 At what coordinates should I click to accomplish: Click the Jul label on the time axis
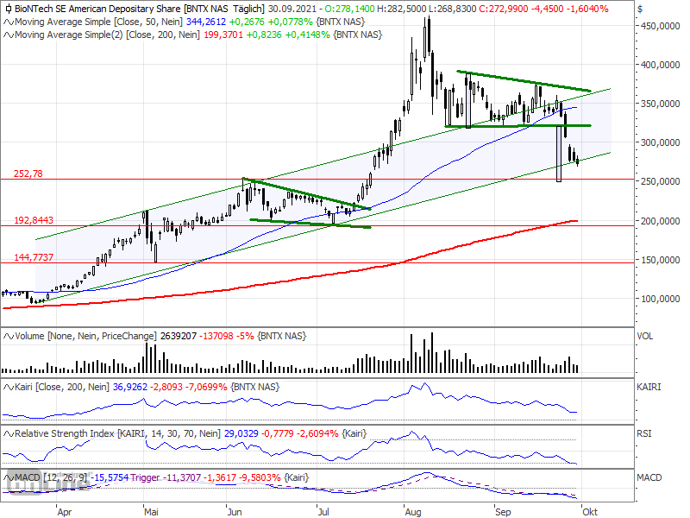coord(323,512)
